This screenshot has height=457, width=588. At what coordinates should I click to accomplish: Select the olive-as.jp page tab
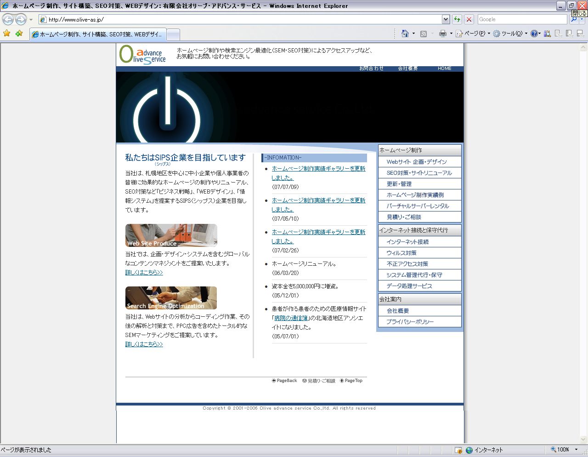tap(97, 34)
